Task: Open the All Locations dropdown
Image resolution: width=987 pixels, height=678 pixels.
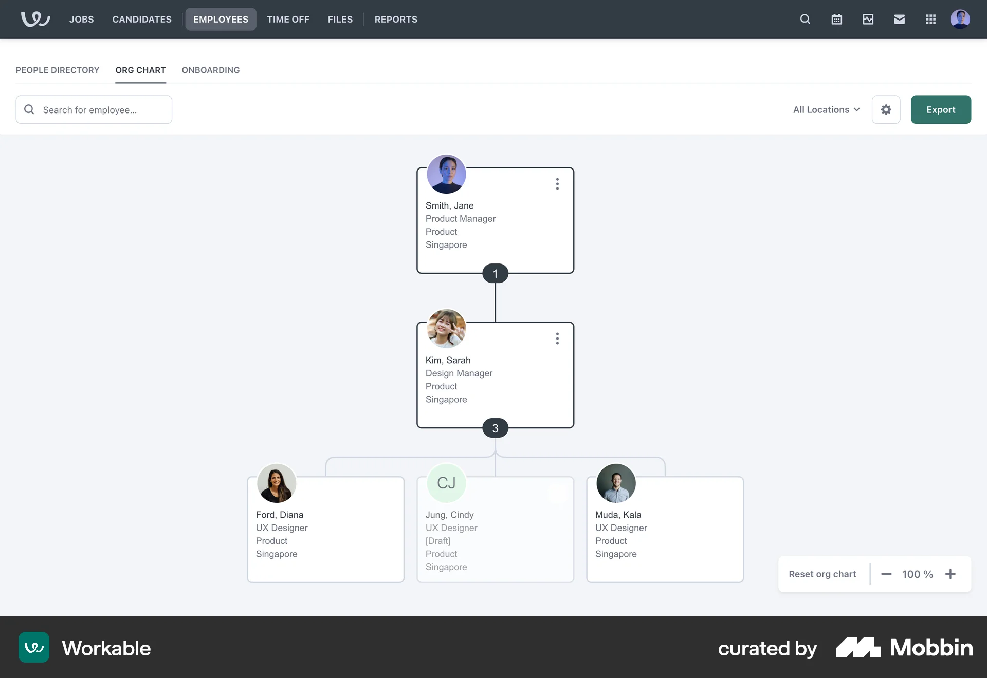Action: pos(826,109)
